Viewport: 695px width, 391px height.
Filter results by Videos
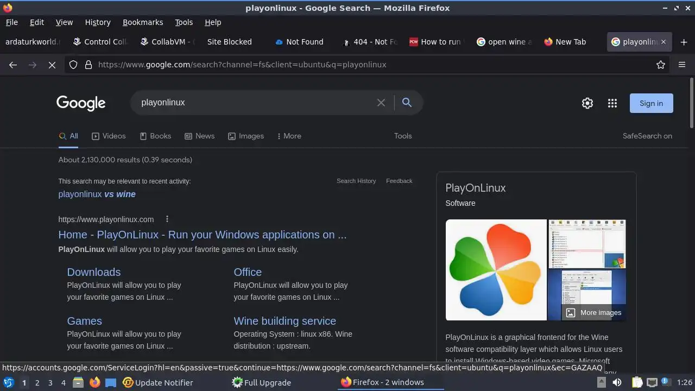coord(109,136)
